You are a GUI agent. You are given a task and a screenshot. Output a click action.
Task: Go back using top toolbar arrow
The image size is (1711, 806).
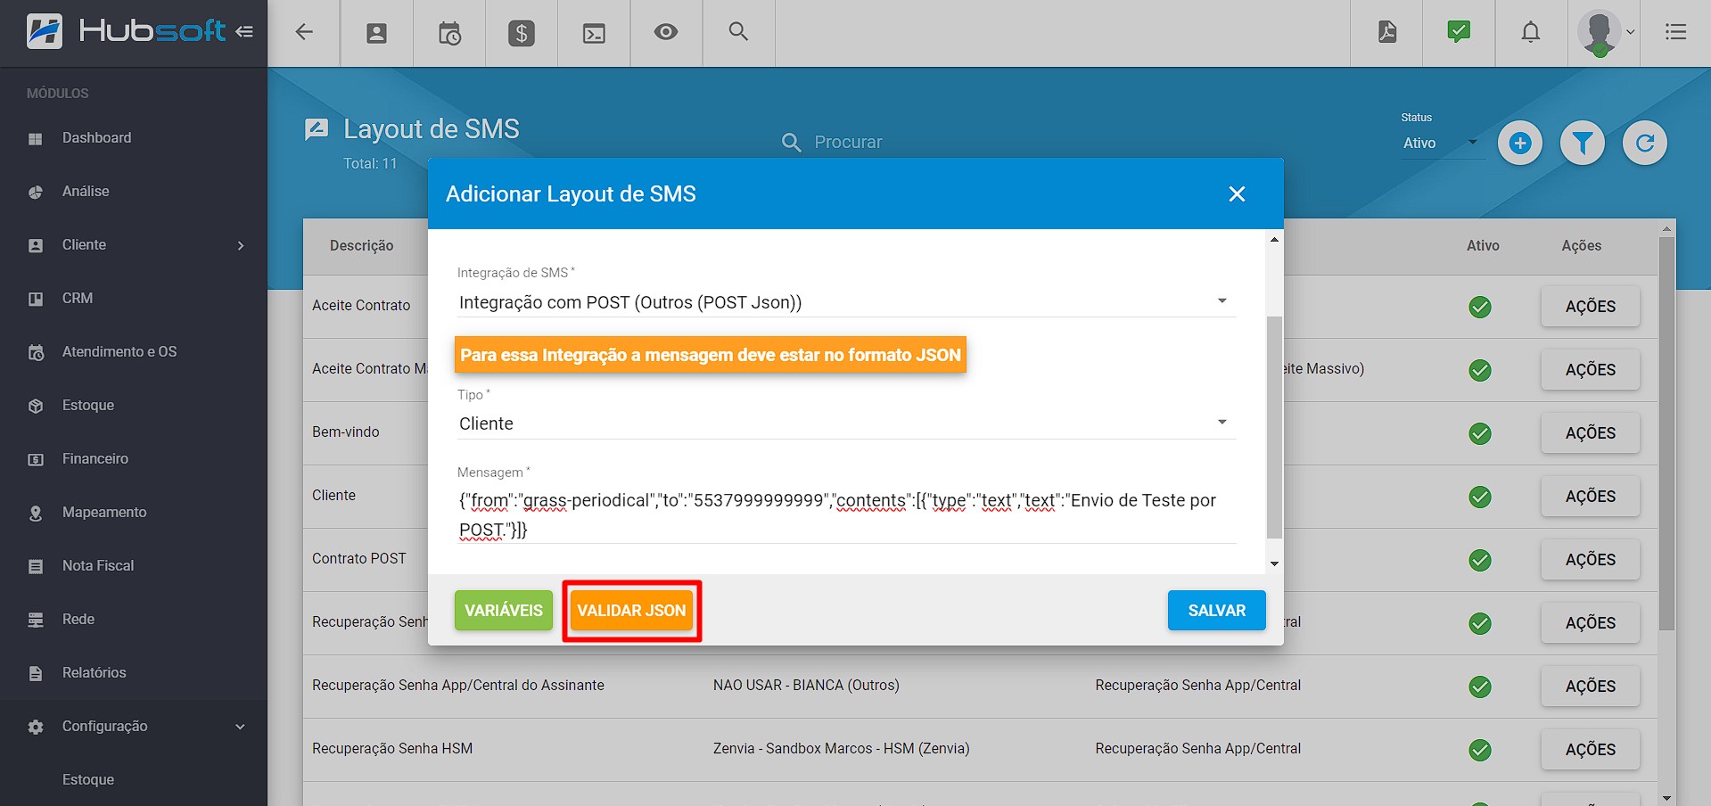pos(304,32)
